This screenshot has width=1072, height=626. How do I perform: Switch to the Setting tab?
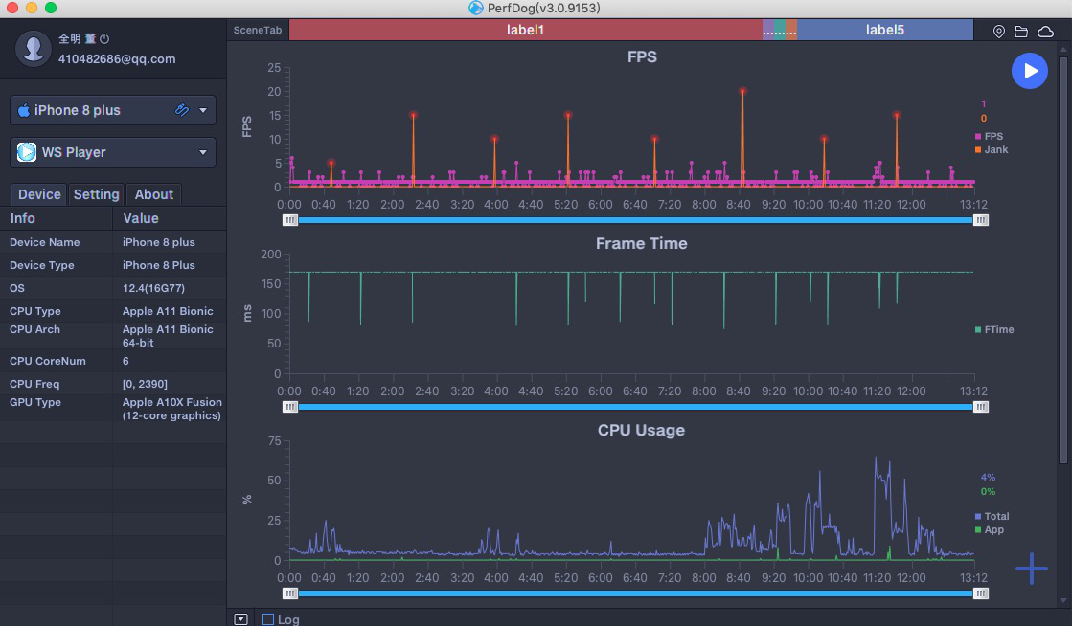tap(96, 194)
